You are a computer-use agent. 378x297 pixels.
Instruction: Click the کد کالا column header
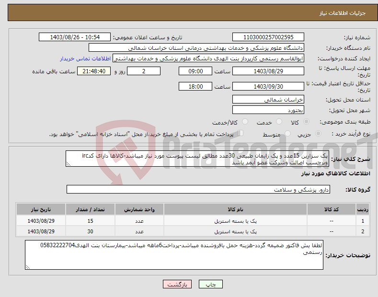[x=332, y=209]
